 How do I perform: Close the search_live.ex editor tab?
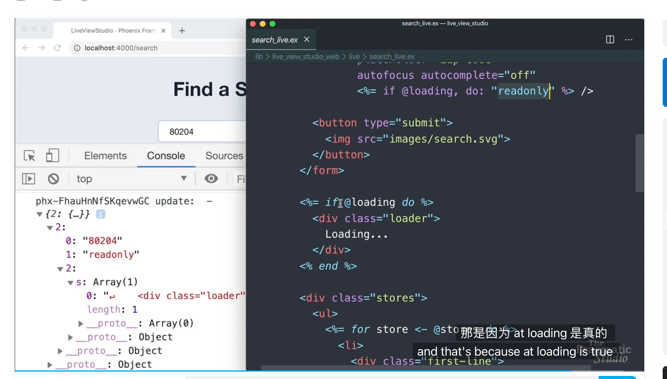tap(306, 39)
